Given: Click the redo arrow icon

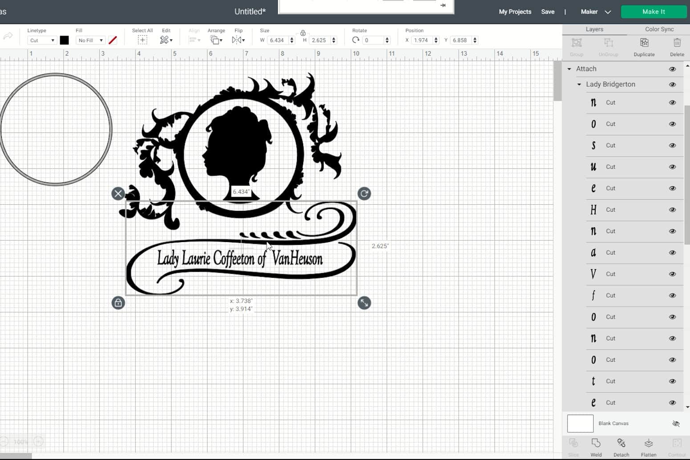Looking at the screenshot, I should tap(8, 36).
